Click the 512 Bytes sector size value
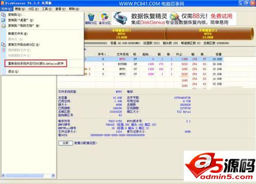 (x=184, y=112)
